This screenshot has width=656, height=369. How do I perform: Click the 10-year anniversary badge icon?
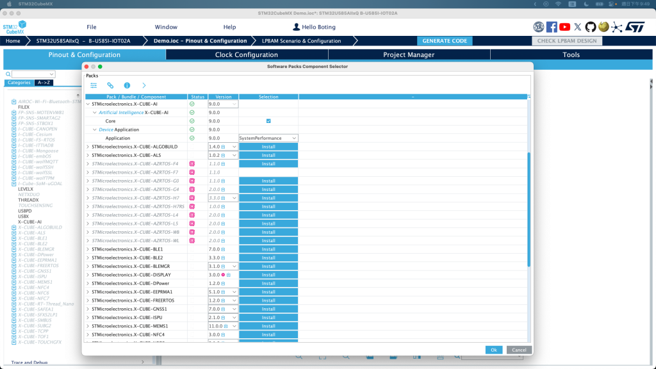[538, 27]
